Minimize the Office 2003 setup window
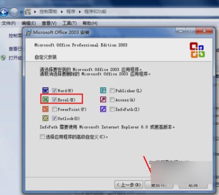Viewport: 219px width, 195px height. click(x=181, y=31)
